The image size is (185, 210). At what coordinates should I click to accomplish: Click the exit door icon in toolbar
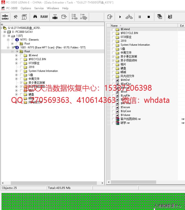(x=170, y=17)
